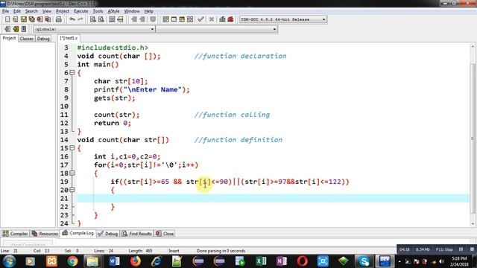Undo the last edit via toolbar

[x=72, y=19]
